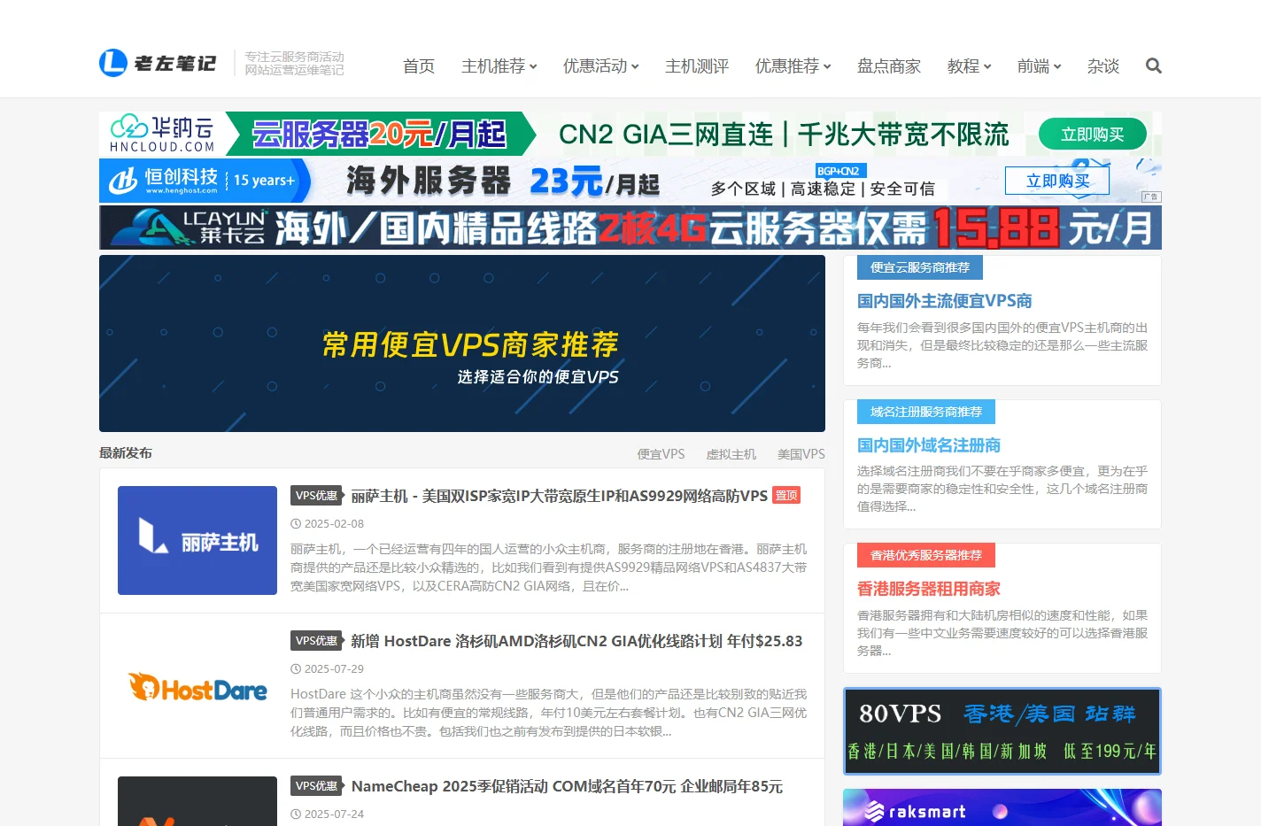The image size is (1261, 826).
Task: Click the 最新发布 section heading
Action: [x=126, y=453]
